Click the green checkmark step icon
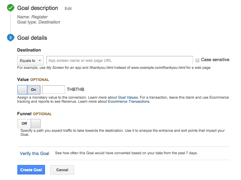Screen dimensions: 241x180 11,8
